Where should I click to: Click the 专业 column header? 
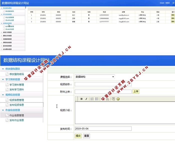[142, 12]
